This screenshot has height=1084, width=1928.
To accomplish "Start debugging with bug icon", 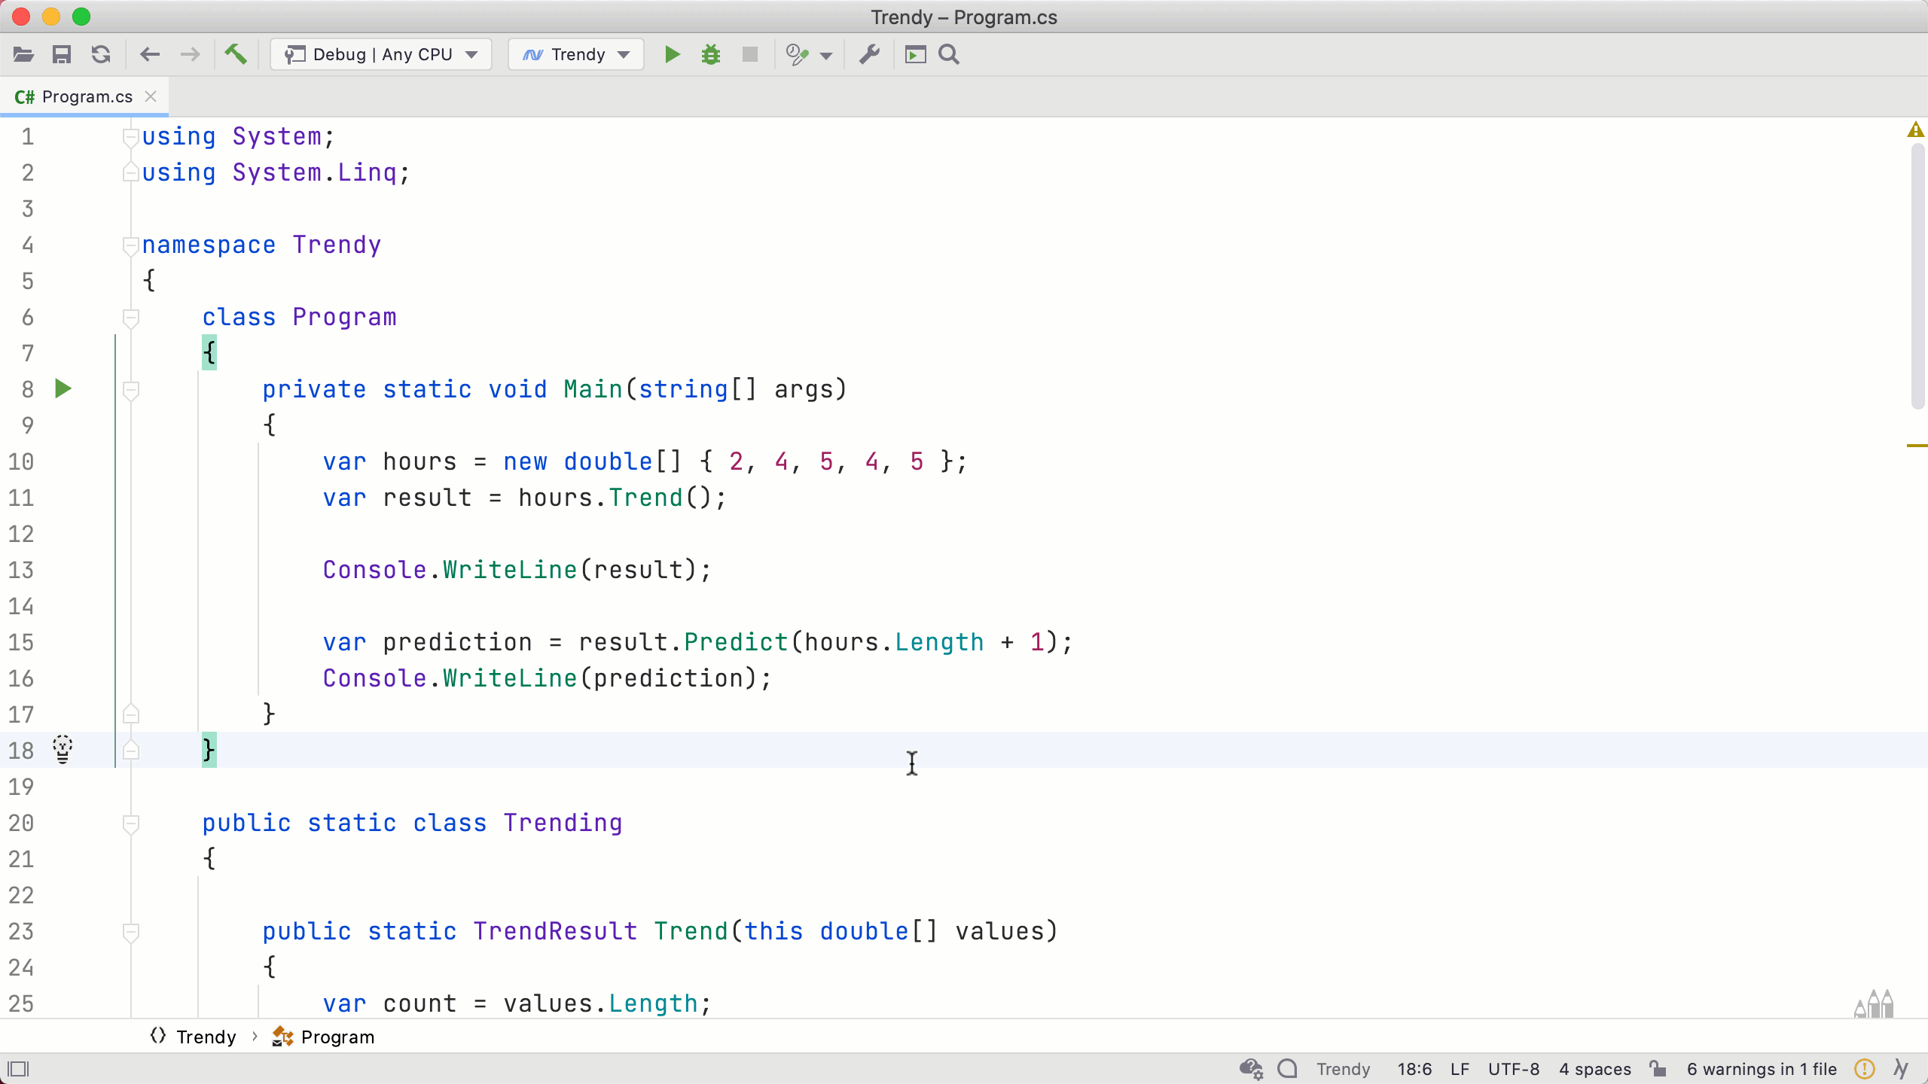I will click(710, 54).
